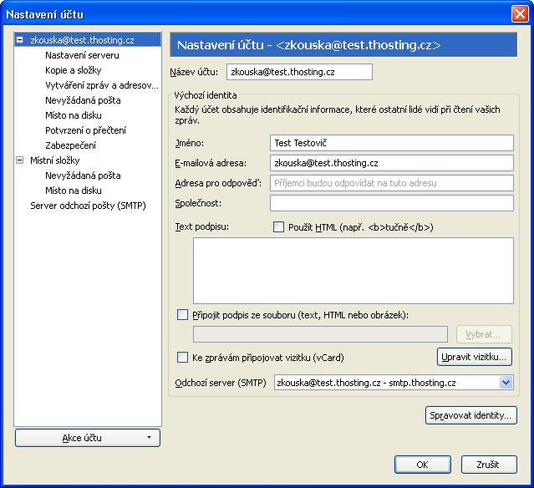The image size is (534, 488).
Task: Select Nevyžádaná pošta under the email account
Action: pos(83,100)
